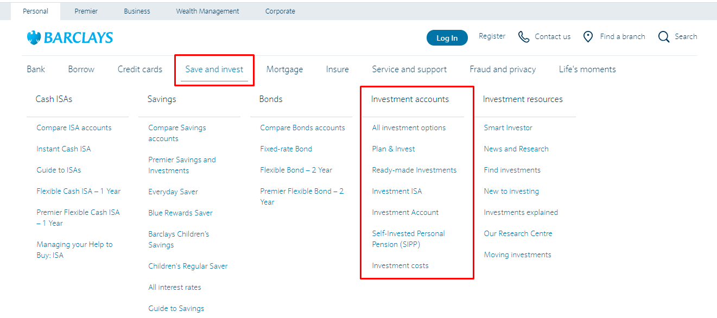Open the Business banking section
Screen dimensions: 717x318
coord(136,11)
